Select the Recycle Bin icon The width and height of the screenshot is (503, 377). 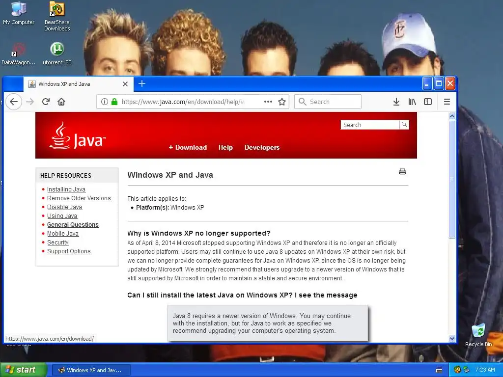pos(478,335)
